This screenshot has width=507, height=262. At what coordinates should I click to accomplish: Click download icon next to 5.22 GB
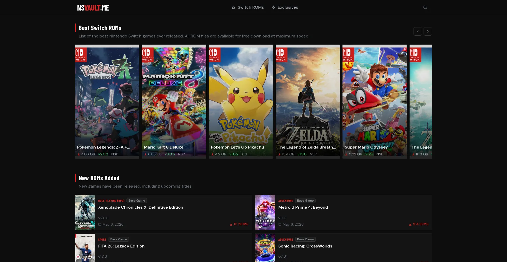346,154
